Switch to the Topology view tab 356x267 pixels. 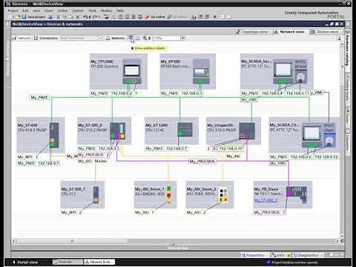(252, 32)
